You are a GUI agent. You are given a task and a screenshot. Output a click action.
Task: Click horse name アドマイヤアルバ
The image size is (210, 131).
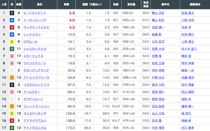tap(35, 120)
